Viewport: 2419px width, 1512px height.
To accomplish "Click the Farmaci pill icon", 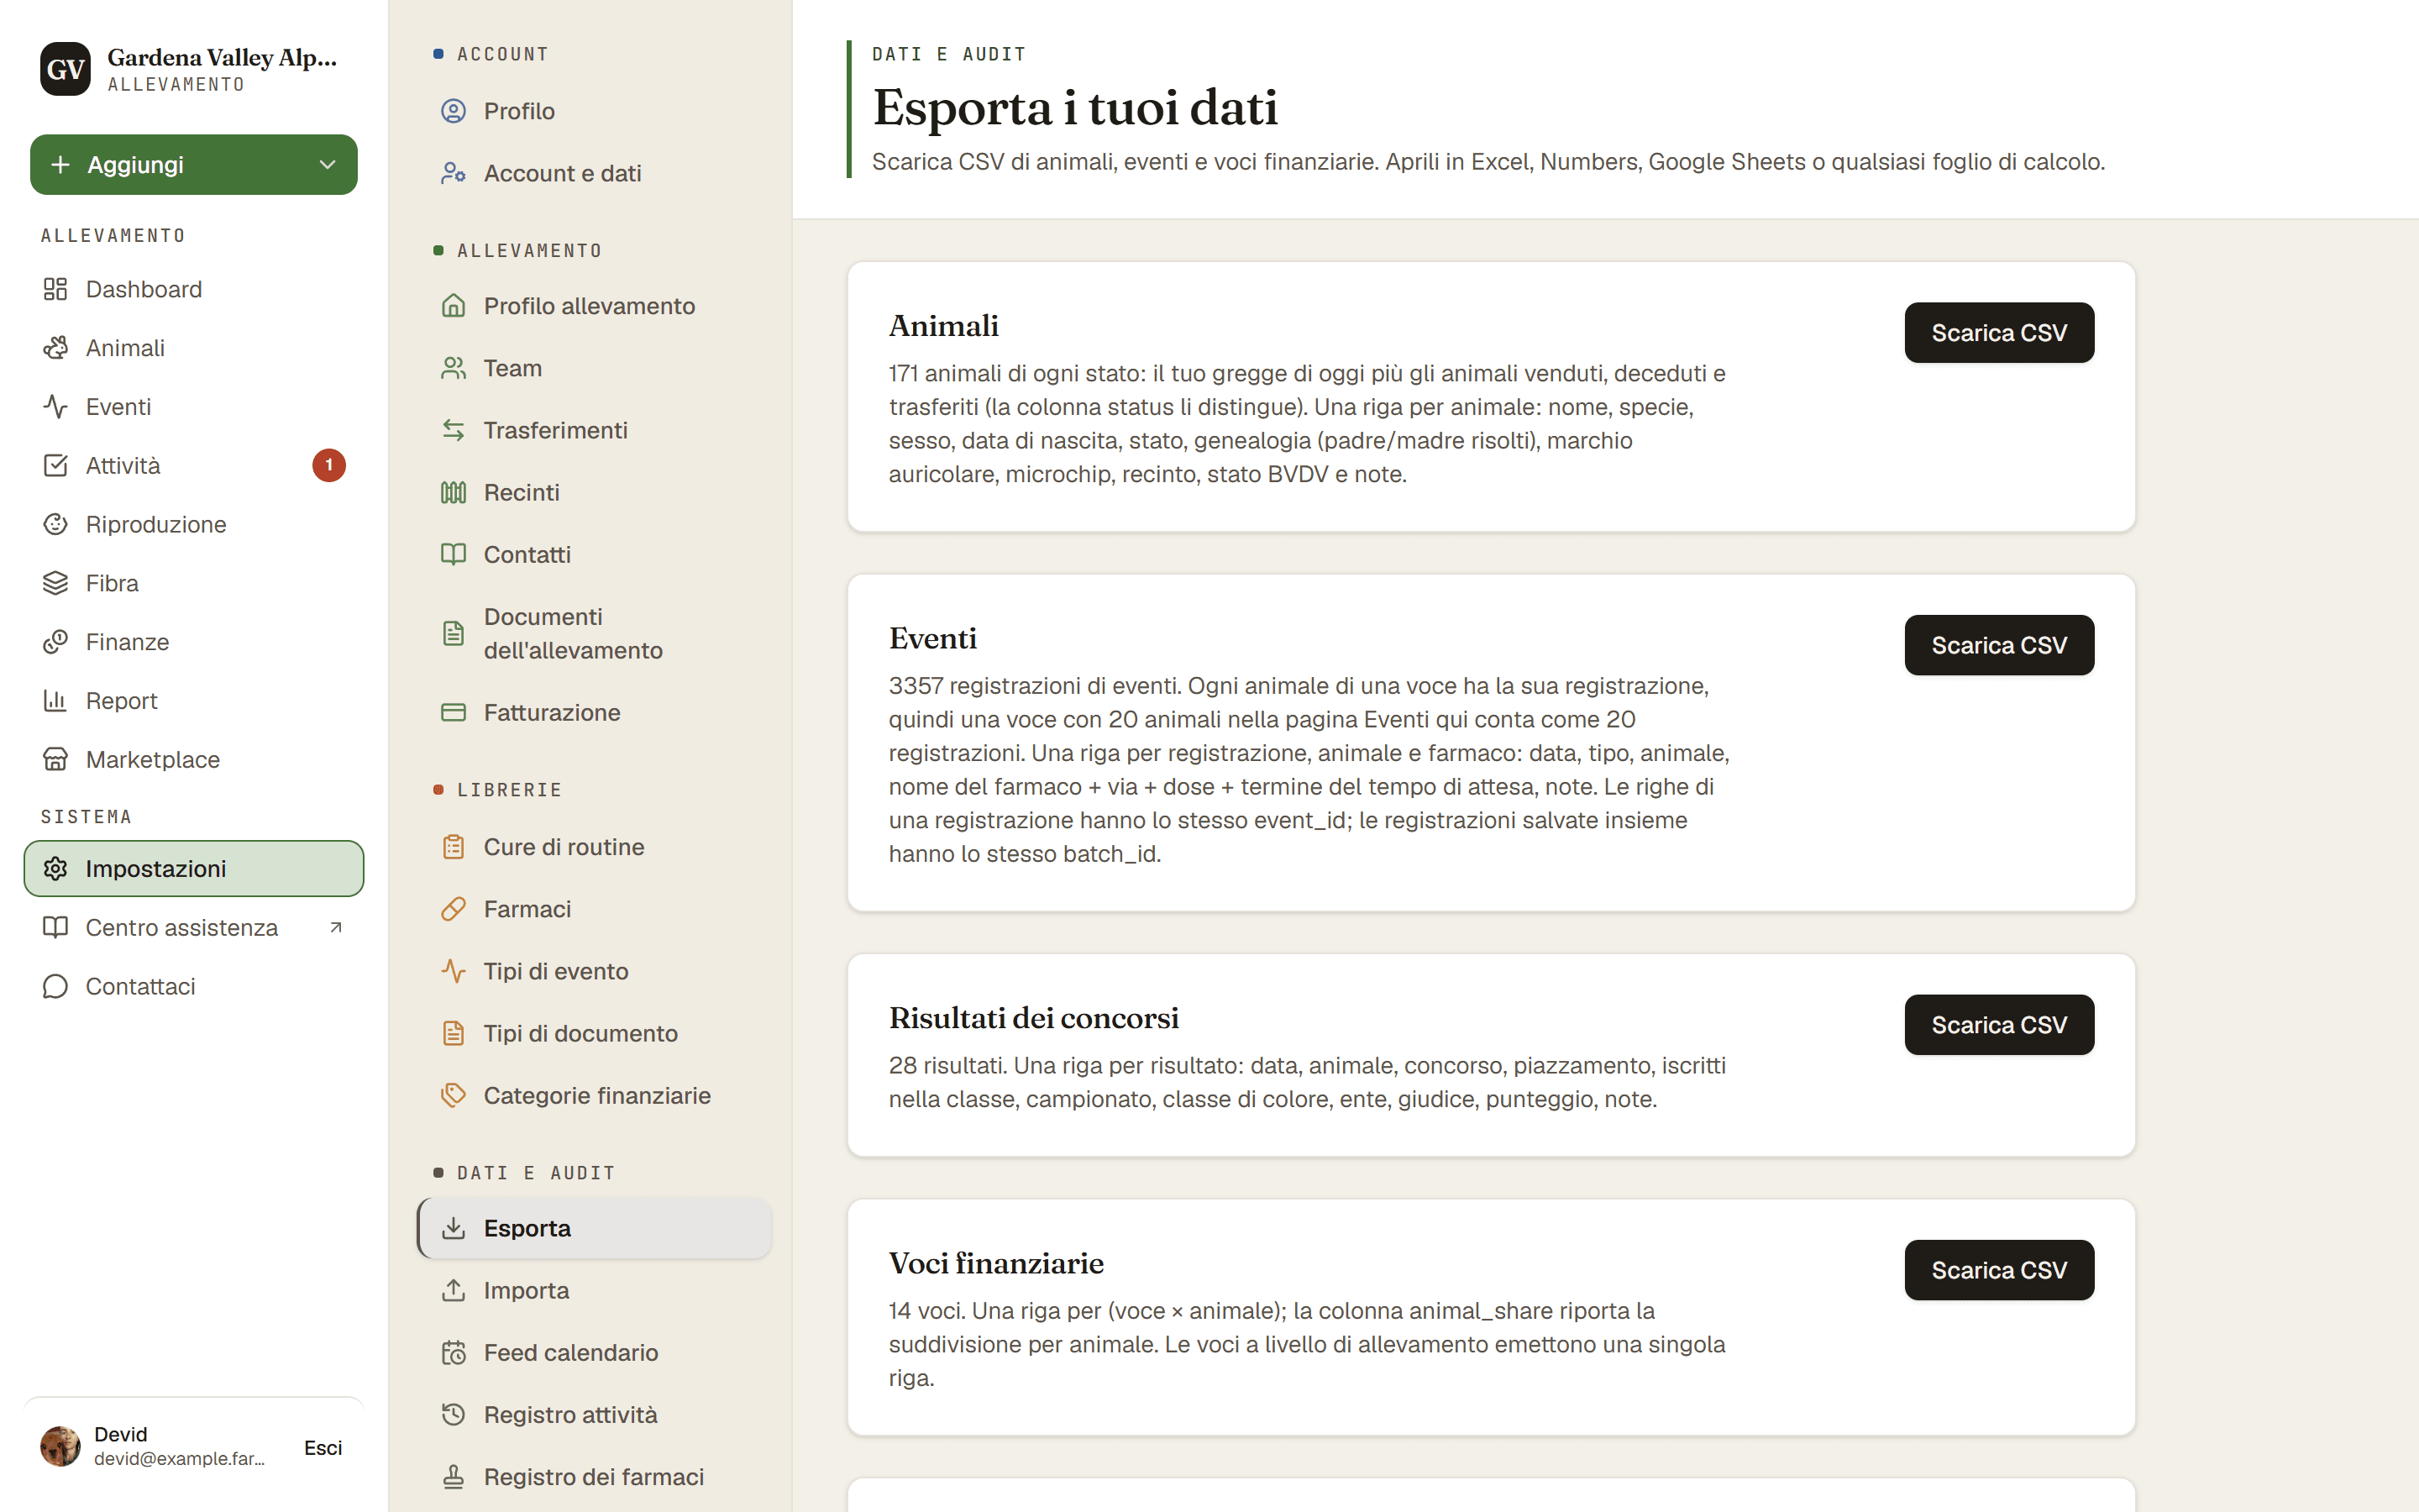I will click(454, 909).
